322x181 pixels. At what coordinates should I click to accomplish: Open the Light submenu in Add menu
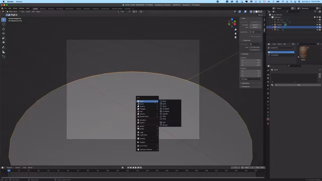point(147,132)
